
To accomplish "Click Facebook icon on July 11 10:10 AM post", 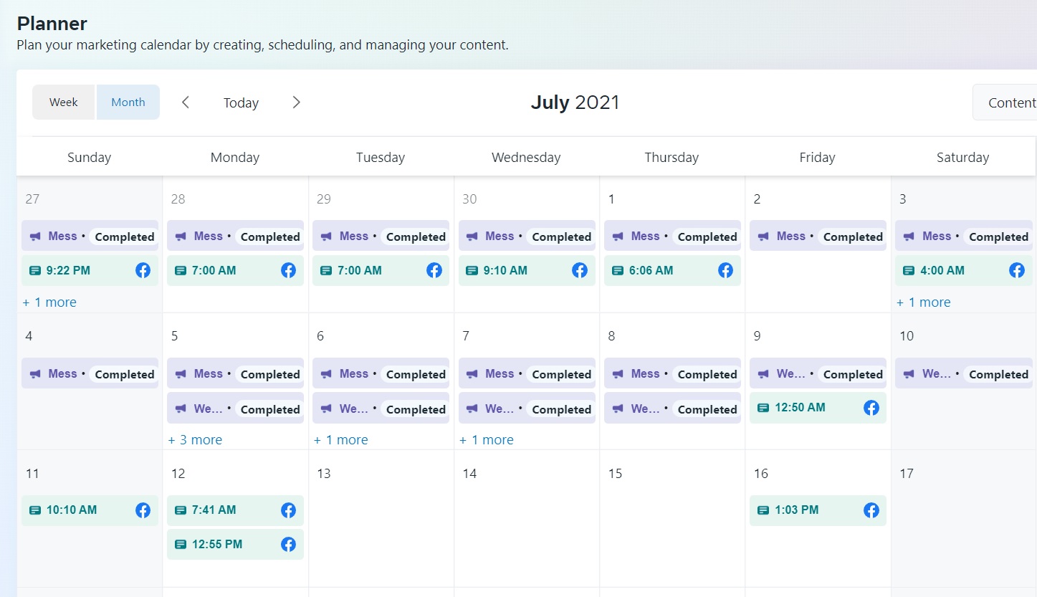I will pos(143,510).
